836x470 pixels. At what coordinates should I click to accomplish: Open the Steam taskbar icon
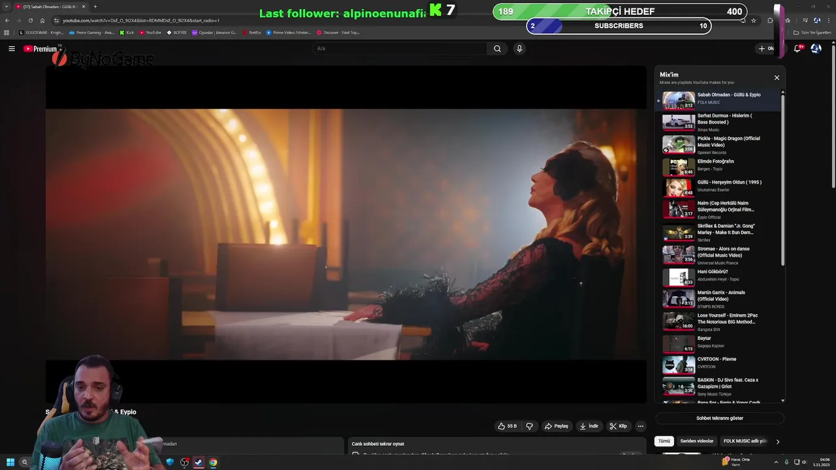pyautogui.click(x=199, y=462)
